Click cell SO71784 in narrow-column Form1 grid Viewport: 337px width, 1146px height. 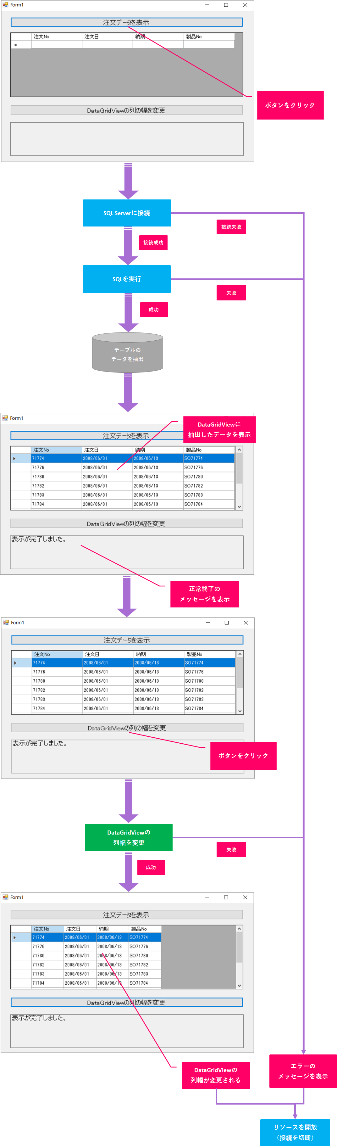(x=145, y=983)
